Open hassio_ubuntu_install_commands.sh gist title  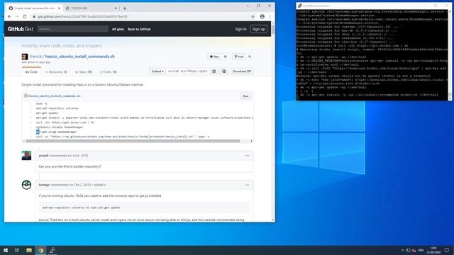(x=80, y=57)
